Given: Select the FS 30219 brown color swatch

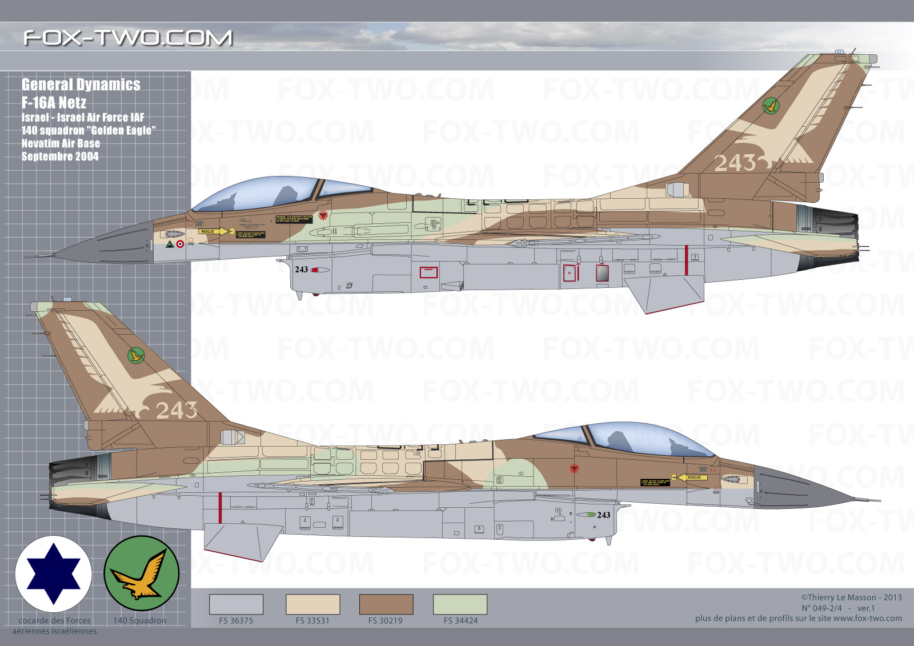Looking at the screenshot, I should coord(386,604).
